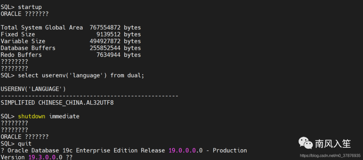
Task: Click the yellow shutdown keyword
Action: 32,116
